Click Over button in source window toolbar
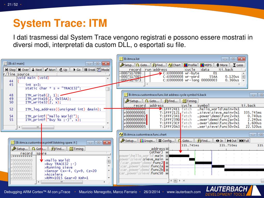Screen dimensions: 264x198 23,70
